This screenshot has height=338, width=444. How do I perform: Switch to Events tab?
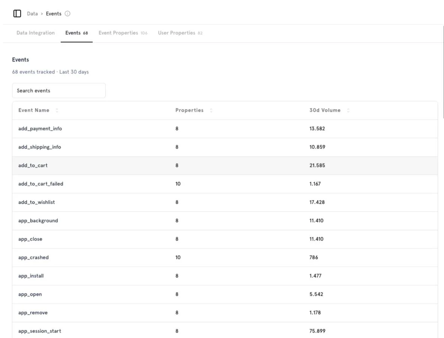click(76, 33)
